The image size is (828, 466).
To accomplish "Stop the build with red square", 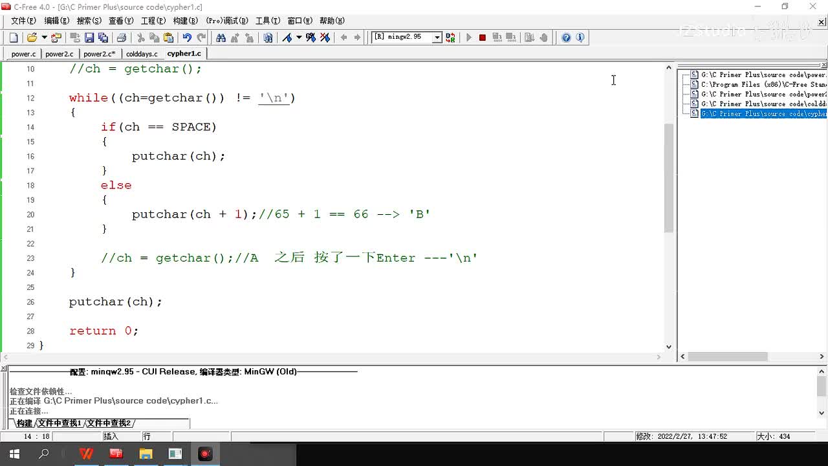I will click(482, 38).
